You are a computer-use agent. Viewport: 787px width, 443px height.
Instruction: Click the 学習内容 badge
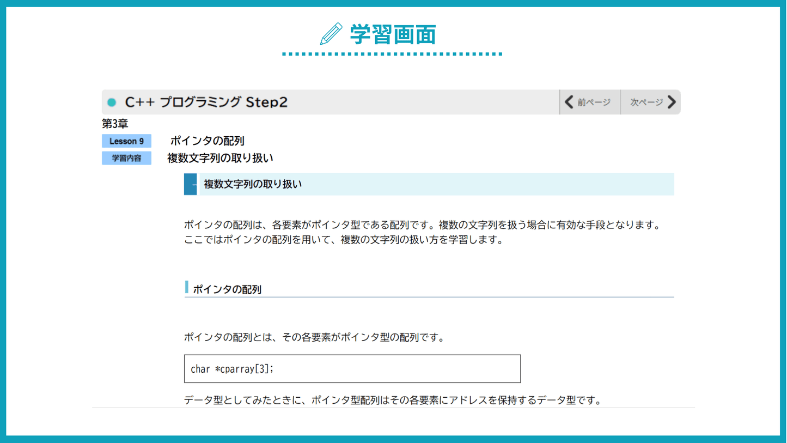[x=126, y=159]
